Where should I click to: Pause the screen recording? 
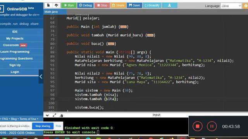point(212,126)
